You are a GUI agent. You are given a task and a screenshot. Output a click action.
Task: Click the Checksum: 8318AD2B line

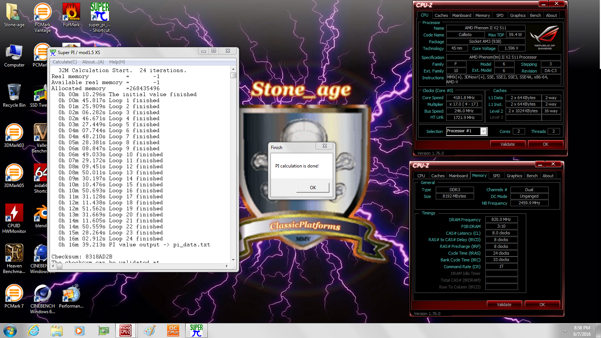(82, 257)
